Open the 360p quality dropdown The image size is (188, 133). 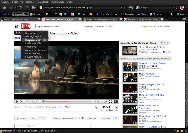(98, 102)
